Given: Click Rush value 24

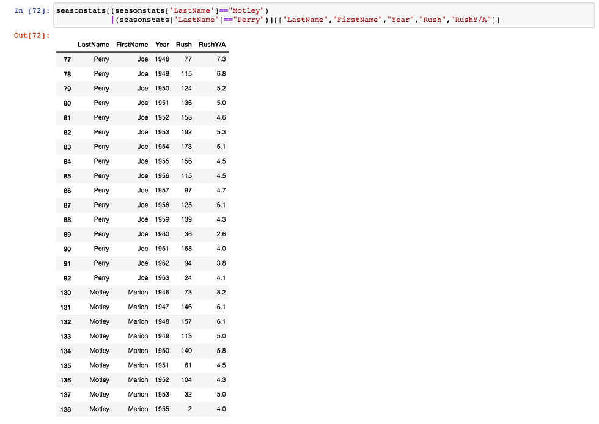Looking at the screenshot, I should tap(188, 278).
